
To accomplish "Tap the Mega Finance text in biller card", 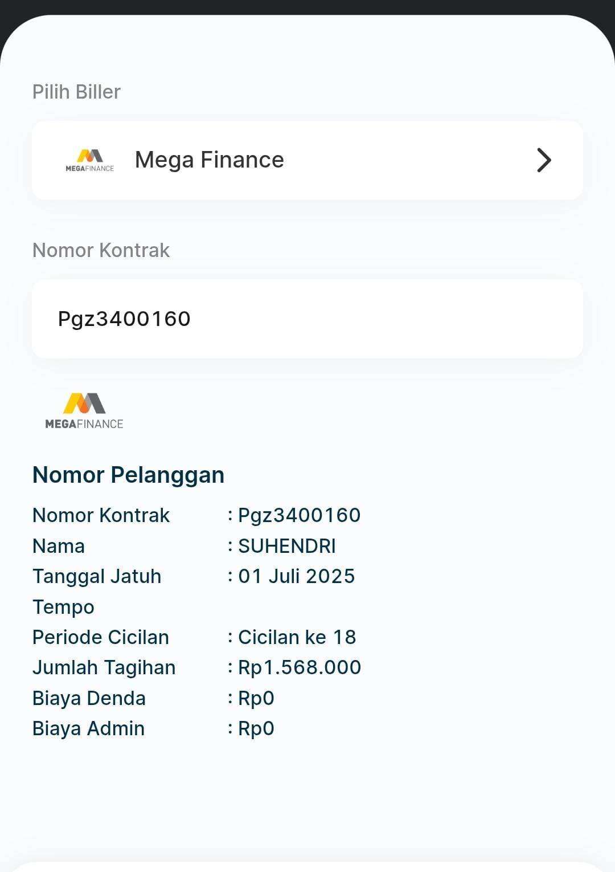I will pos(210,160).
